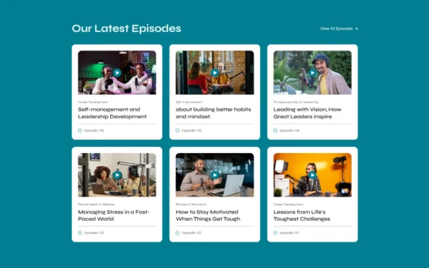Play the How to Stay Motivated episode
Image resolution: width=429 pixels, height=268 pixels.
215,175
